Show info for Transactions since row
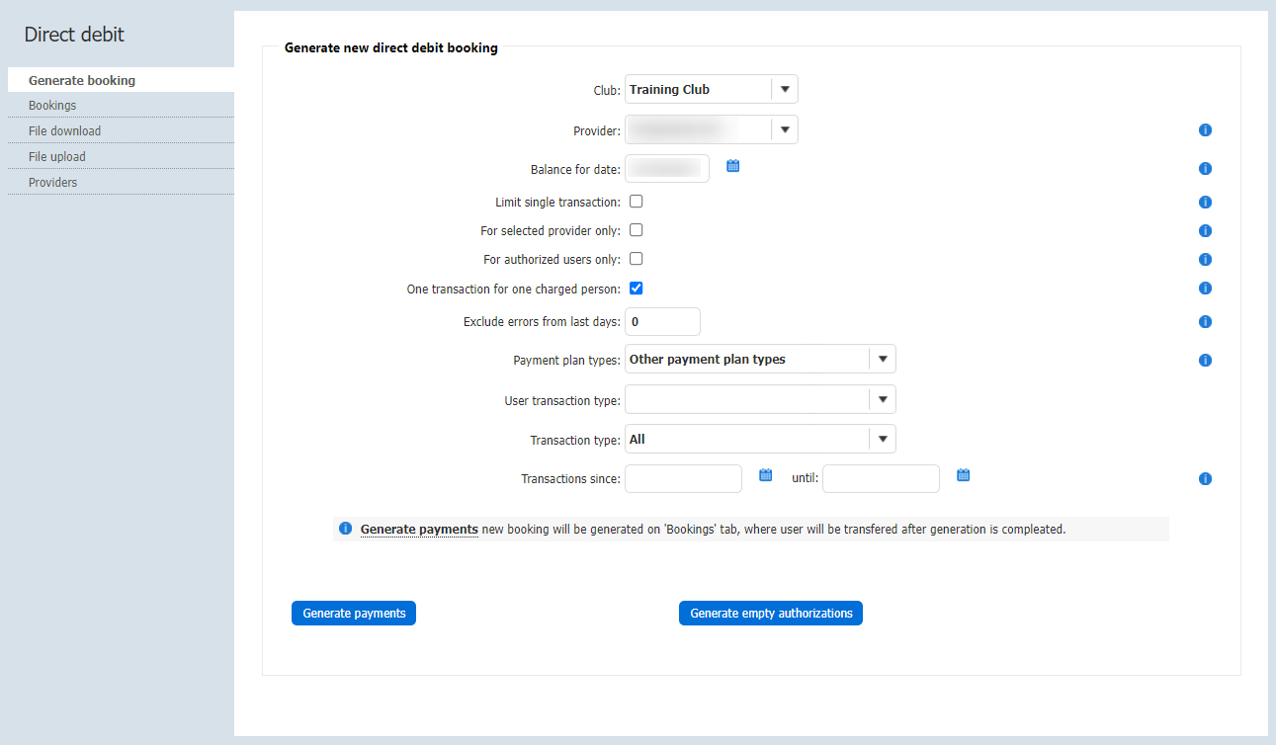The image size is (1276, 745). (1205, 479)
